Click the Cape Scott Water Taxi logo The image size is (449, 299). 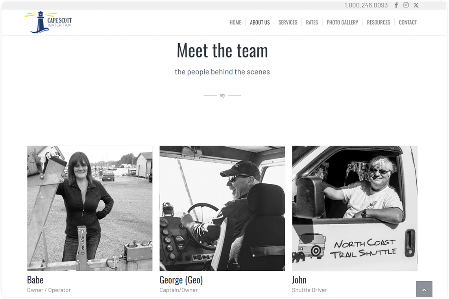pos(48,22)
